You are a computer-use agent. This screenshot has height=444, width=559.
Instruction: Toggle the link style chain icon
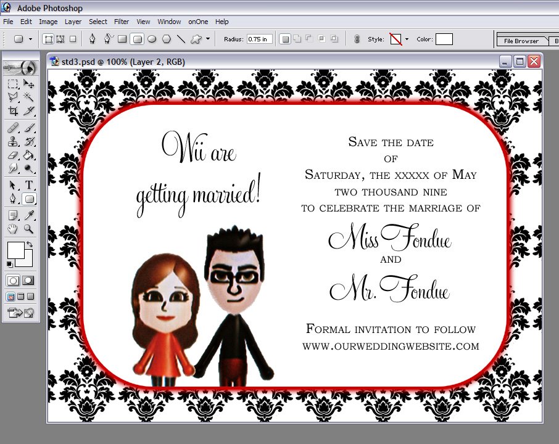click(x=357, y=39)
